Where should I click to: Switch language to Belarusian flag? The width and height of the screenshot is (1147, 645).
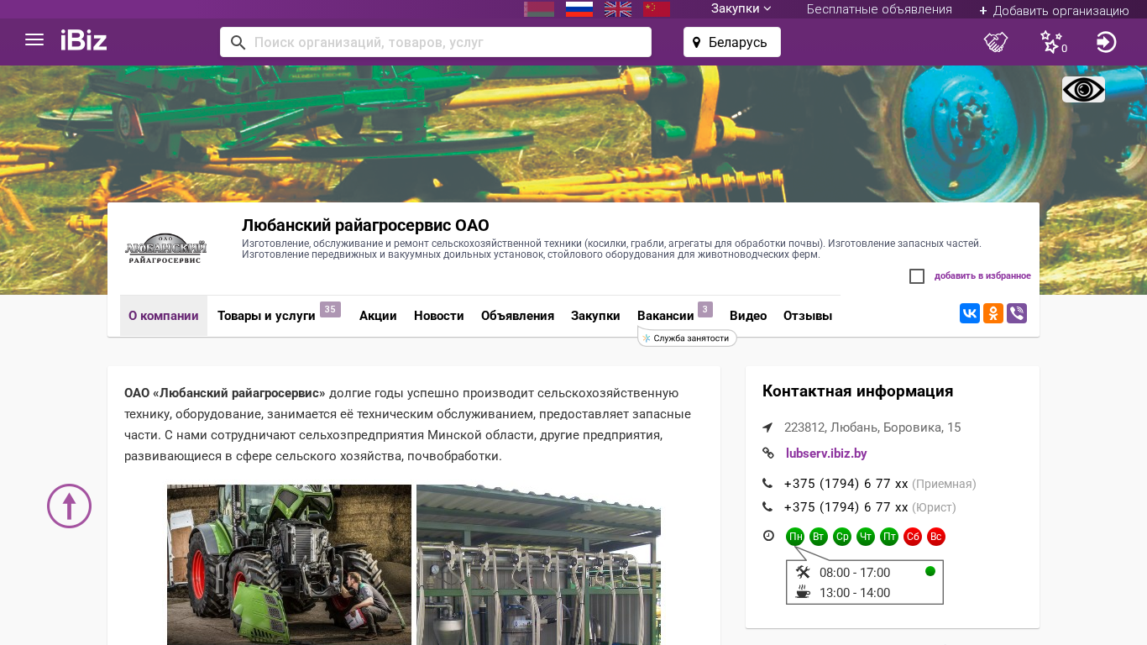[x=539, y=9]
